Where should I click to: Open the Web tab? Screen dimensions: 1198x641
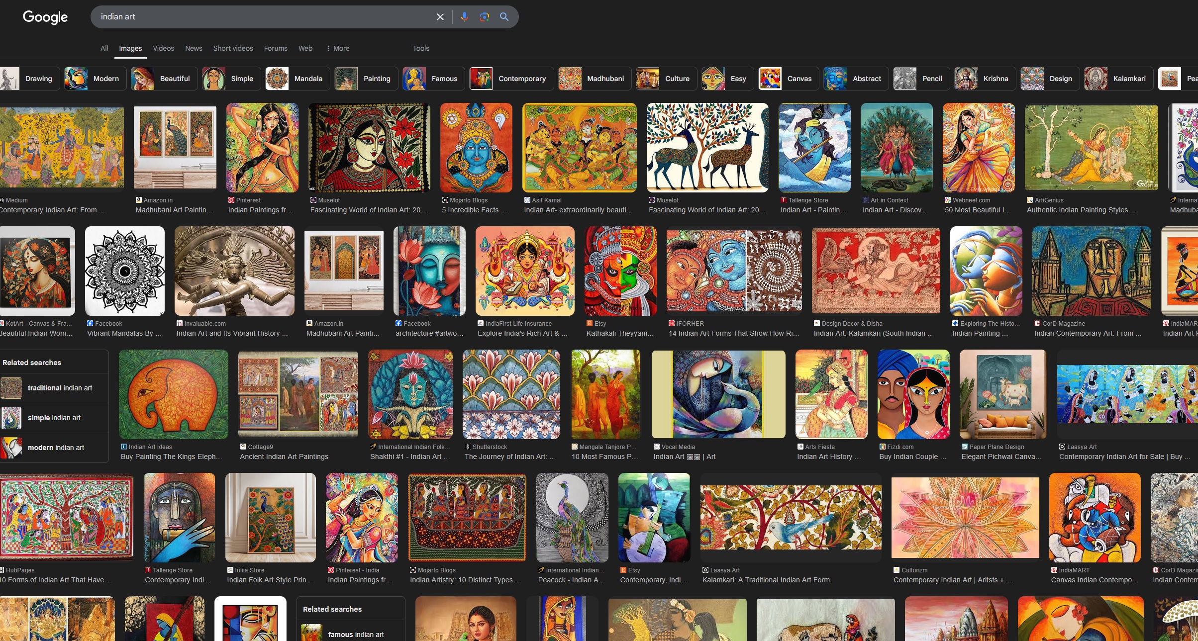click(x=305, y=48)
